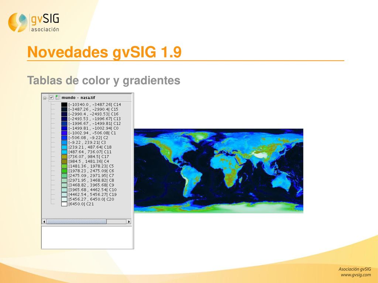This screenshot has height=283, width=378.
Task: Select legend entry [6450.0] C21
Action: [x=81, y=204]
